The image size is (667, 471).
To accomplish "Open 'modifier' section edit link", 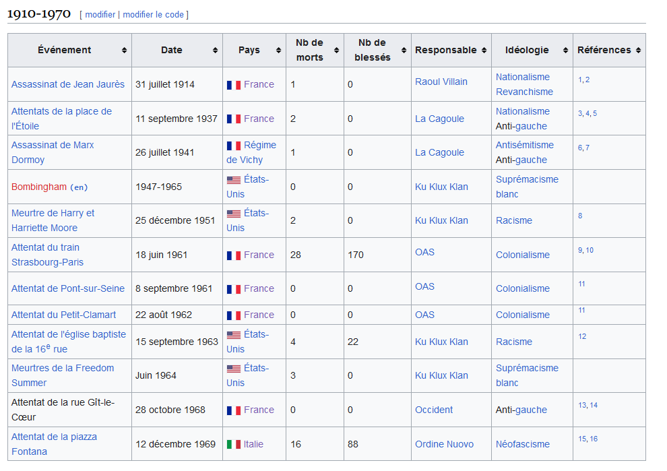I will click(100, 15).
